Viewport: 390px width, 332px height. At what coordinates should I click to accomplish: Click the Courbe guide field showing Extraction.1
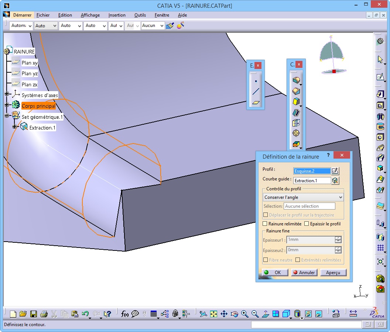pos(312,181)
